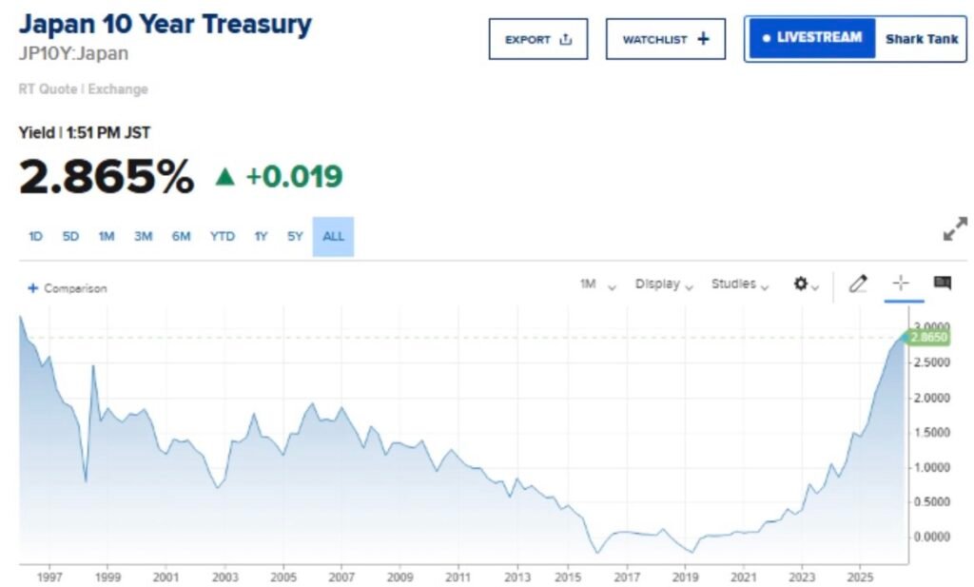Switch to the 6M range tab
This screenshot has height=587, width=974.
[181, 237]
